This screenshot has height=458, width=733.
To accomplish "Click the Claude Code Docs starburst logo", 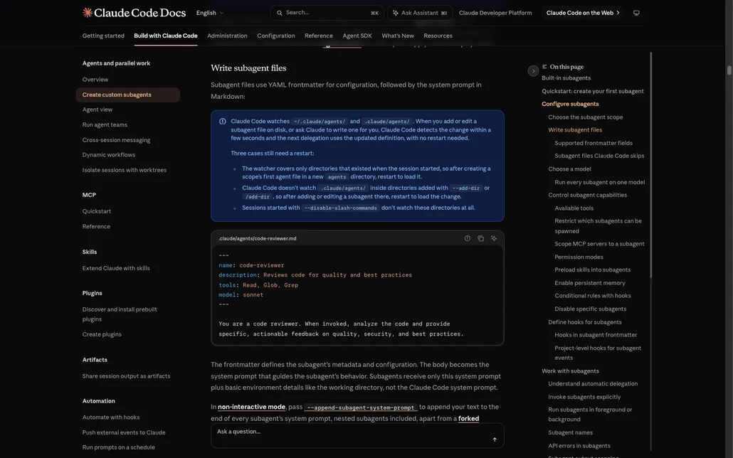I will point(88,13).
